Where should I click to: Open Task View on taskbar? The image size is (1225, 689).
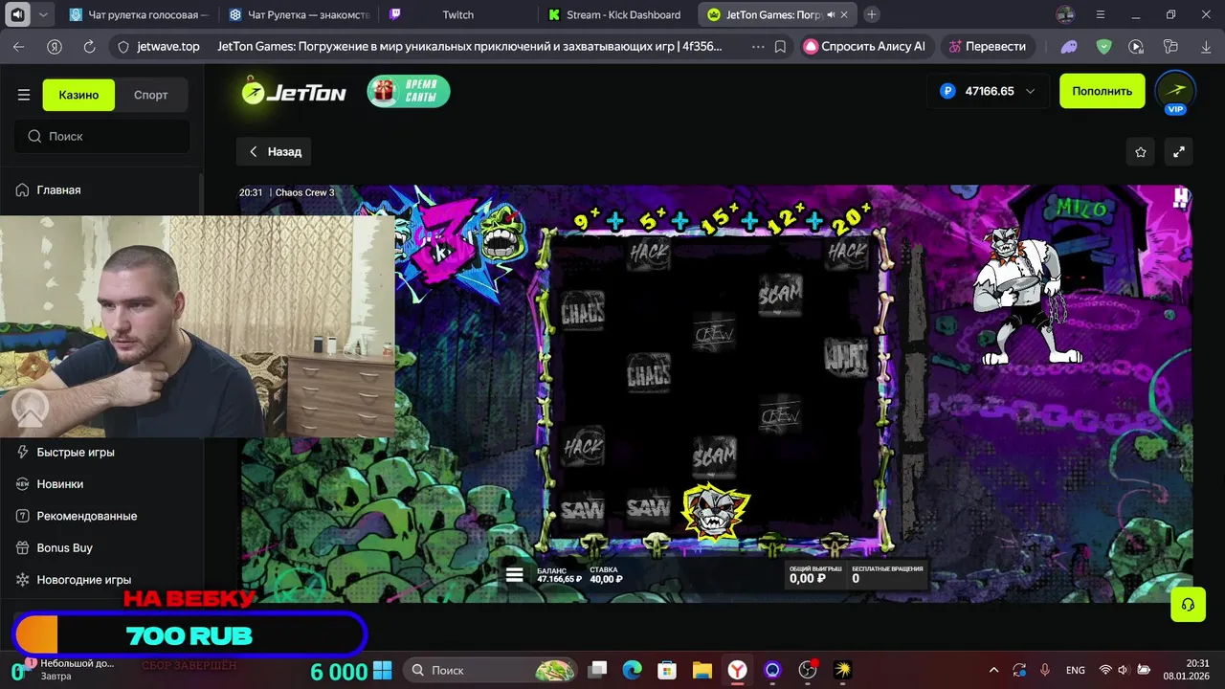point(597,670)
